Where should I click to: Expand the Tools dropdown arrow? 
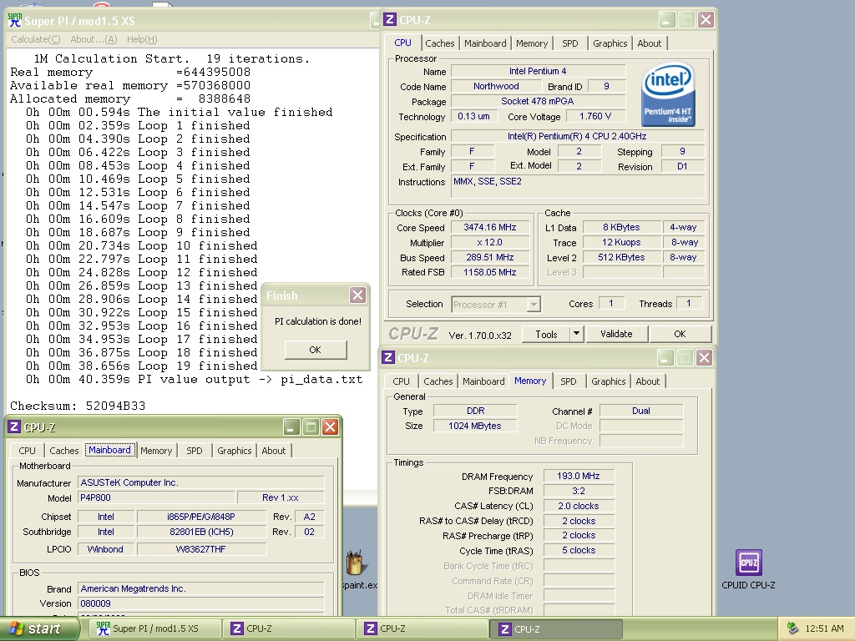coord(576,334)
